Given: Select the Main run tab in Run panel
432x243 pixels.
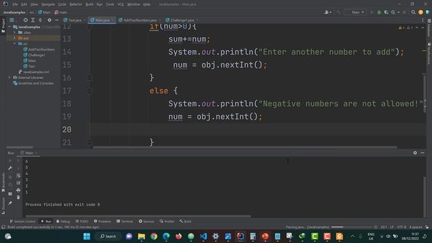Looking at the screenshot, I should 28,153.
